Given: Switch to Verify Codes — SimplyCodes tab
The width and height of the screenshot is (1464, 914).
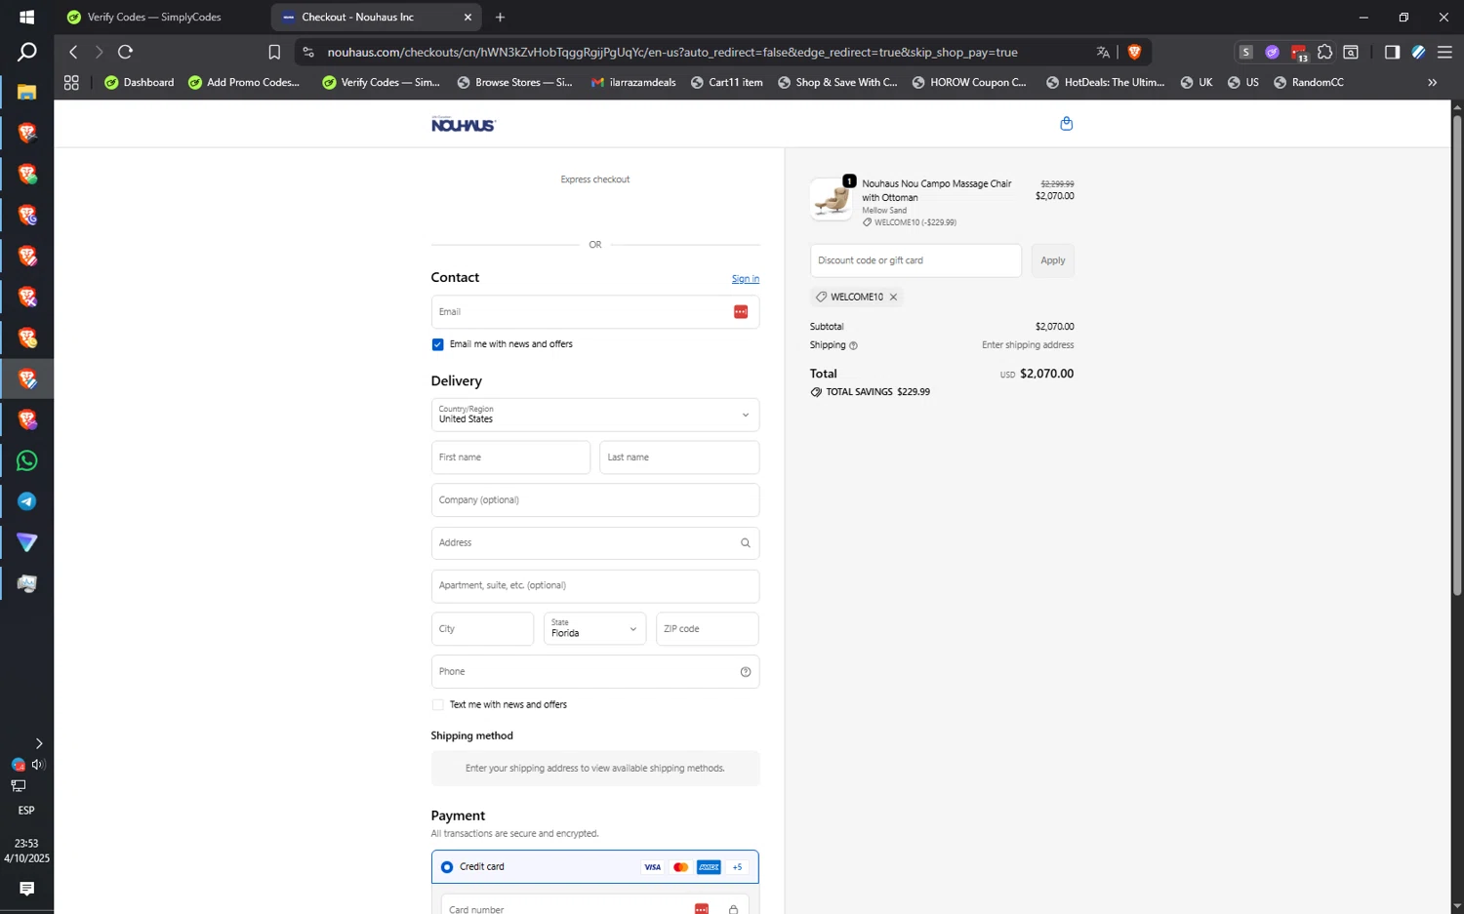Looking at the screenshot, I should tap(154, 17).
